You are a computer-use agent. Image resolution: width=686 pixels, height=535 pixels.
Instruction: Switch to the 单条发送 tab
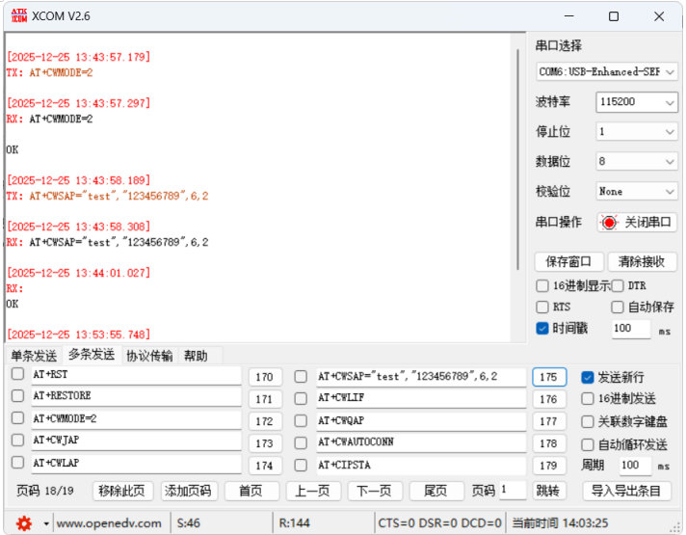coord(34,356)
